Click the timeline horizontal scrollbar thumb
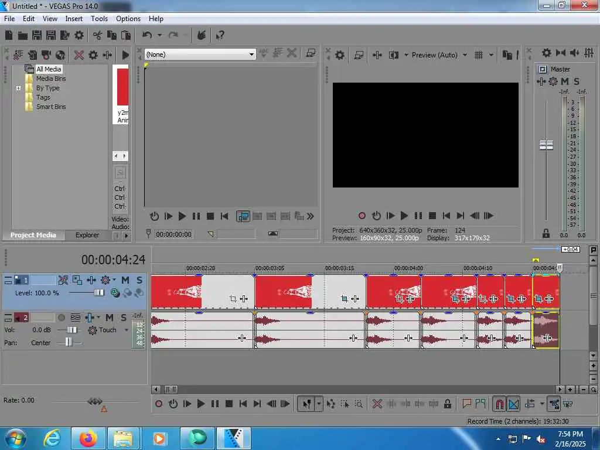Screen dimensions: 600x450 (171, 390)
